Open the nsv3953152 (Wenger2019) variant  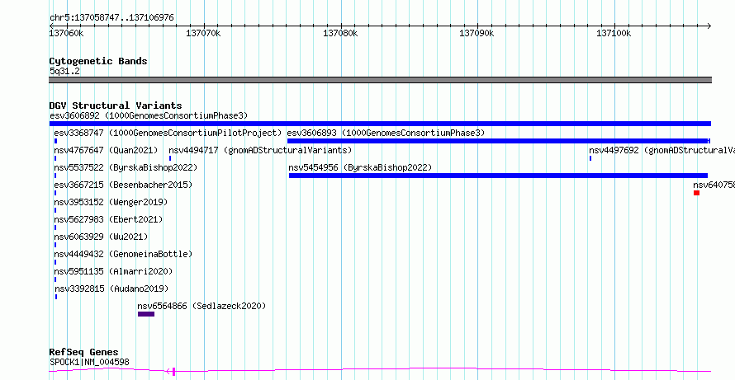pyautogui.click(x=111, y=202)
